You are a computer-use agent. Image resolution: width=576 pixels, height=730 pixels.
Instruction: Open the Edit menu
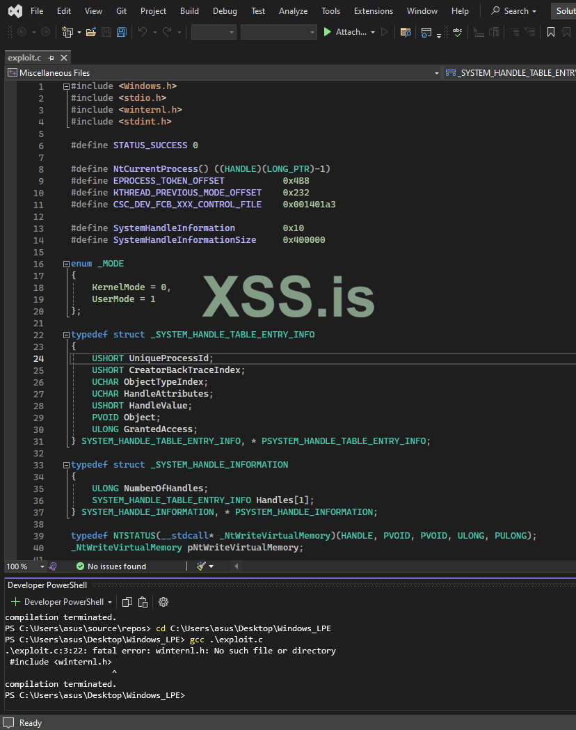point(64,11)
